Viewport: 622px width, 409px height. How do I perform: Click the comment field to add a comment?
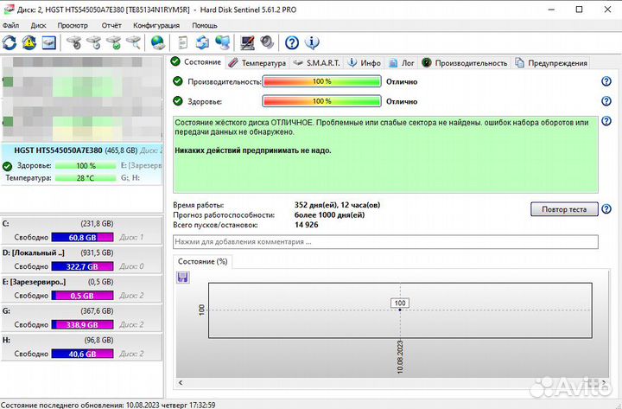click(x=385, y=242)
